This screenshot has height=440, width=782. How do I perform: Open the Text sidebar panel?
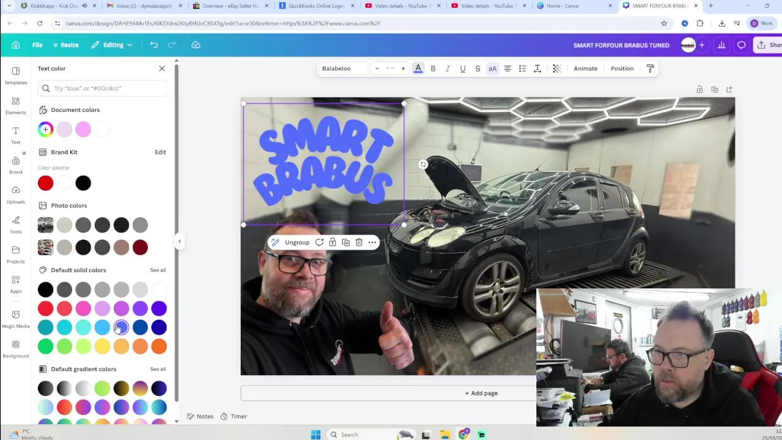pos(15,135)
